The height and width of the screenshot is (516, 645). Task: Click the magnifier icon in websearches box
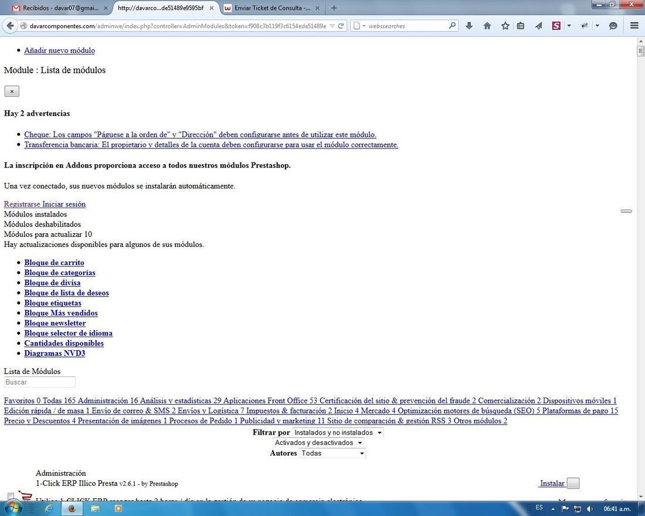point(452,26)
